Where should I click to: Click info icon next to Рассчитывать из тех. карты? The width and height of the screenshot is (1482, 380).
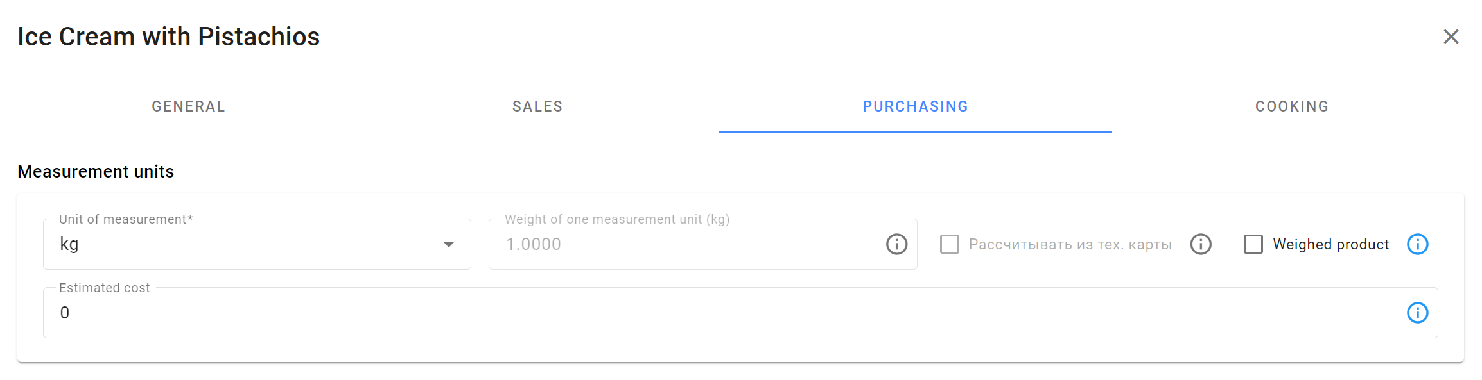1200,244
